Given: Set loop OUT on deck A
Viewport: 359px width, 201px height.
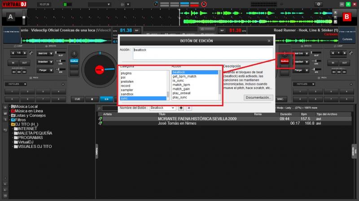Looking at the screenshot, I should (x=25, y=63).
